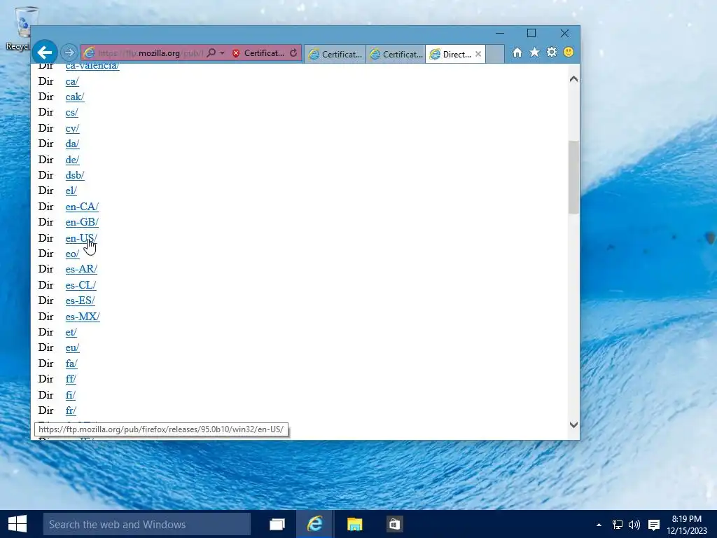
Task: Open the eo/ directory link
Action: pyautogui.click(x=72, y=254)
